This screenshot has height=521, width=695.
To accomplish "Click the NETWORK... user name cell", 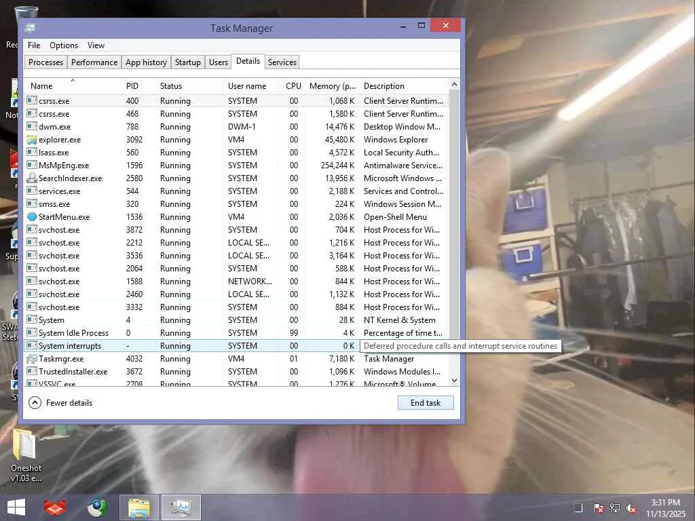I will (250, 281).
